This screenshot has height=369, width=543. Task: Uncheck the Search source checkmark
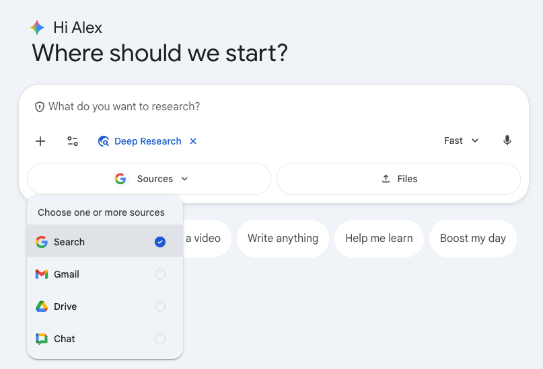(160, 242)
